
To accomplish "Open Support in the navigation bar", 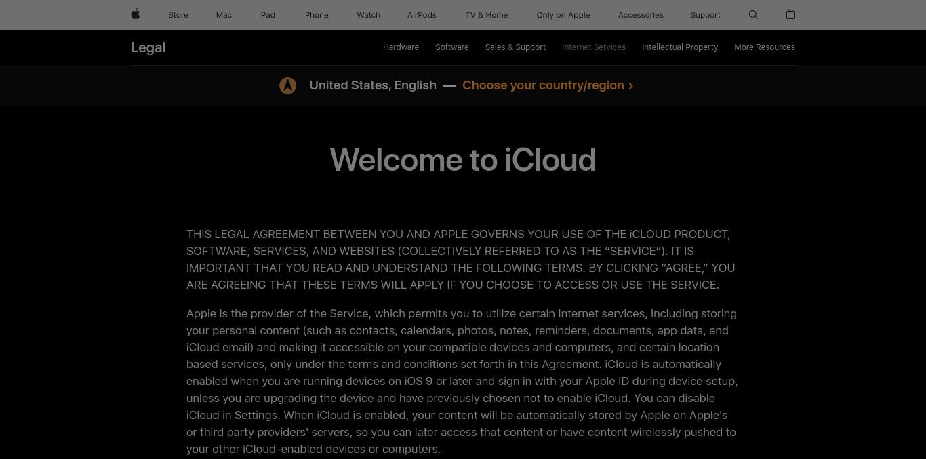I will (x=705, y=15).
